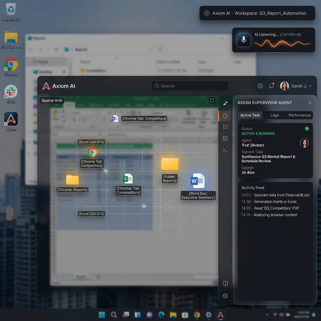The width and height of the screenshot is (321, 321).
Task: Switch to the Logs tab
Action: (274, 115)
